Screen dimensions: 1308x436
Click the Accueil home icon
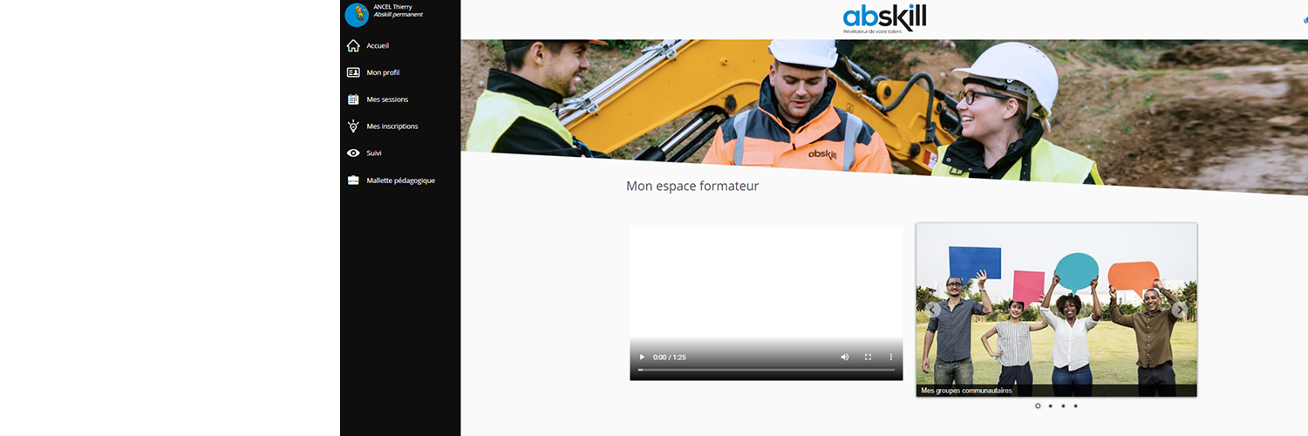click(353, 46)
